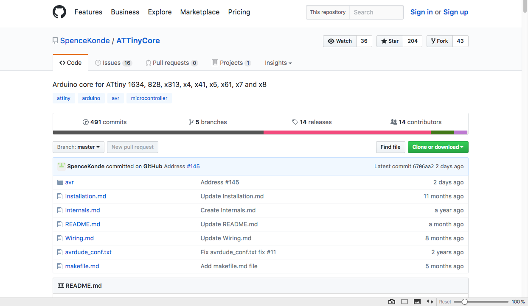Open Features in top navigation
The image size is (528, 306).
click(x=88, y=12)
